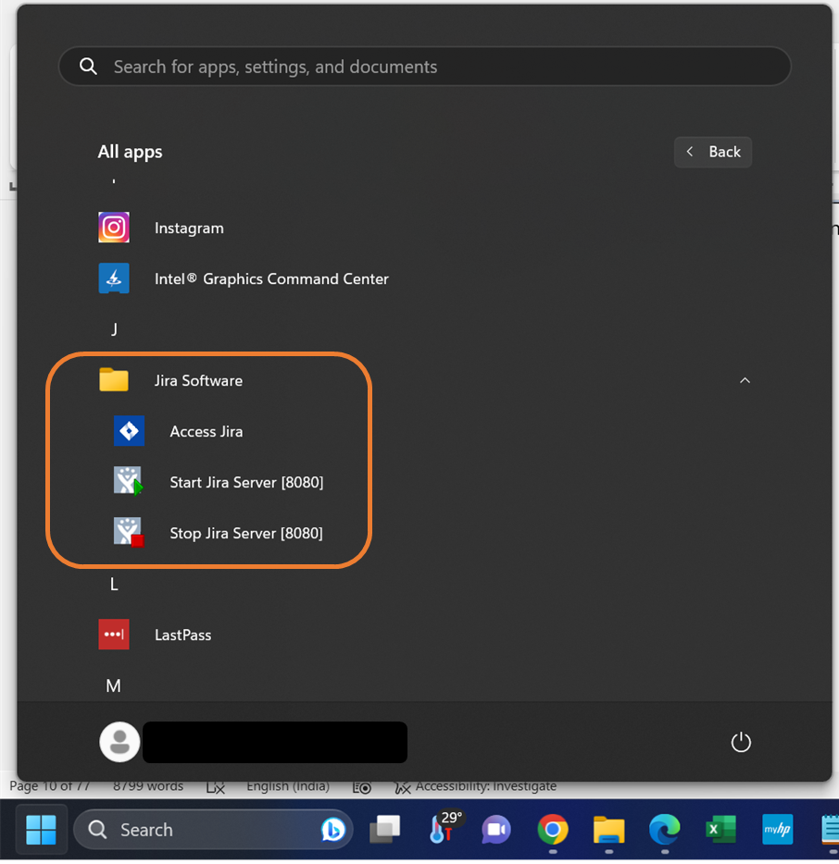Click the Windows Start button in taskbar

[x=42, y=830]
